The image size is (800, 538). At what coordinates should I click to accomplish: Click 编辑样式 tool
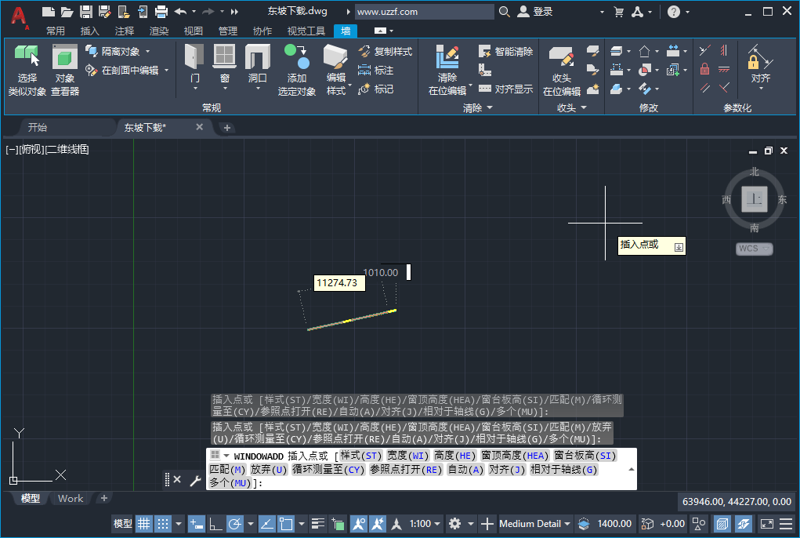pyautogui.click(x=336, y=70)
